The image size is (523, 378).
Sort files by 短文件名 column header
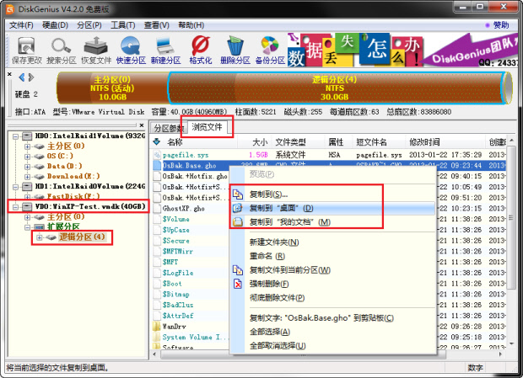[379, 142]
